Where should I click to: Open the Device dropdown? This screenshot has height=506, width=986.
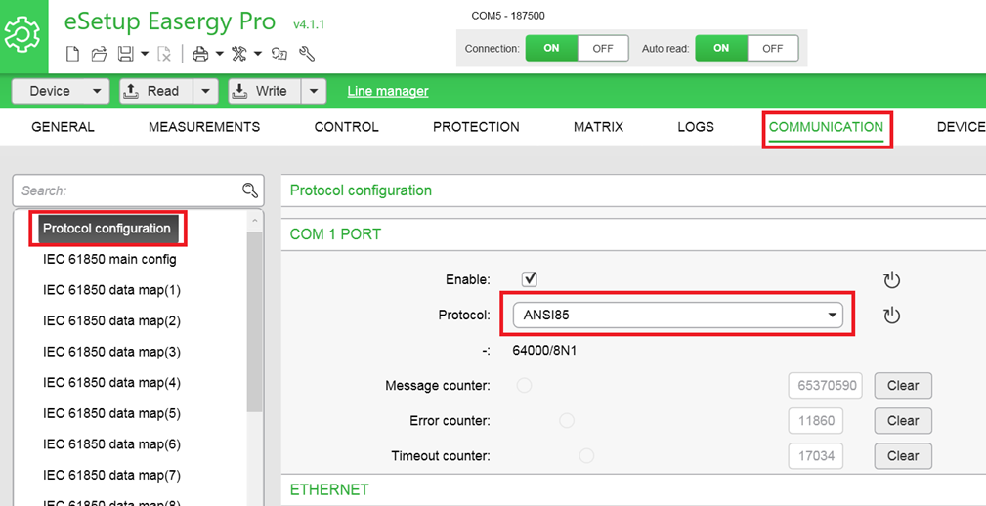[x=61, y=91]
